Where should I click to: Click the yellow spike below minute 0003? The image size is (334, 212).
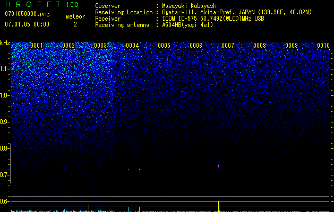tap(89, 208)
